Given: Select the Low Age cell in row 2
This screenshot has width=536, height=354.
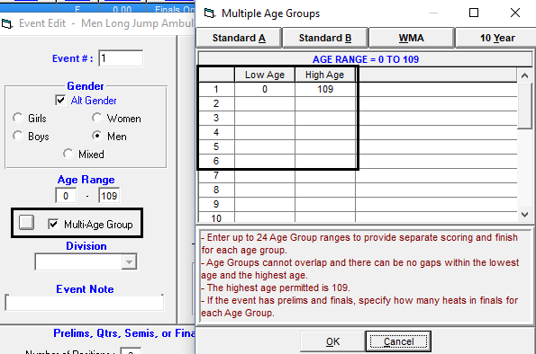Looking at the screenshot, I should tap(265, 103).
